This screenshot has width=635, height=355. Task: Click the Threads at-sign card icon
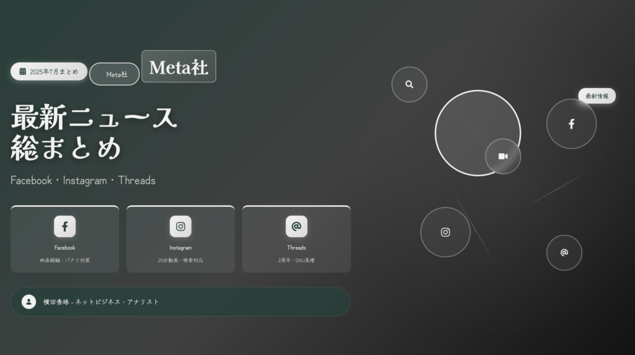pyautogui.click(x=296, y=226)
